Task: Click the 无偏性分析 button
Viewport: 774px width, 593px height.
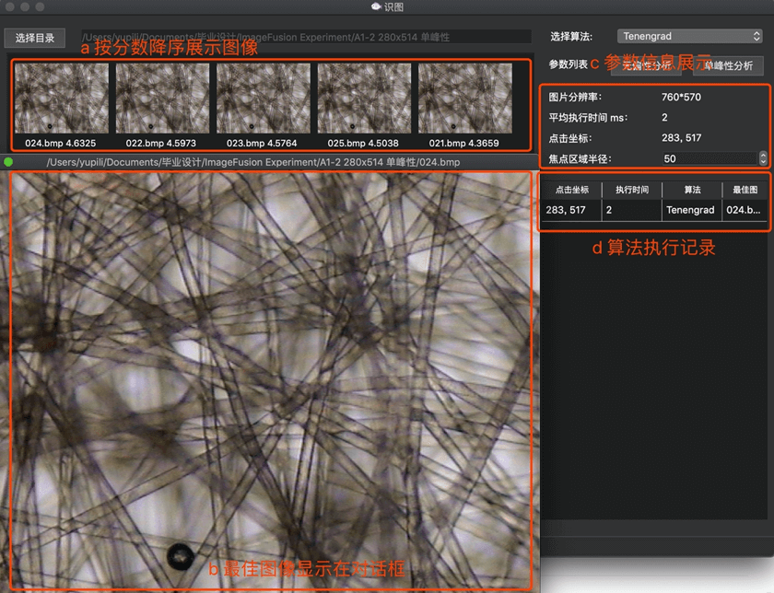Action: (647, 65)
